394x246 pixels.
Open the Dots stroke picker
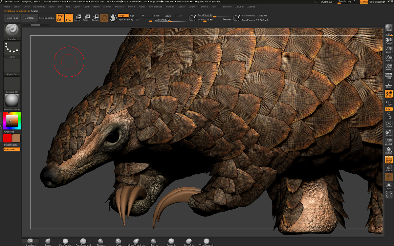coord(12,50)
